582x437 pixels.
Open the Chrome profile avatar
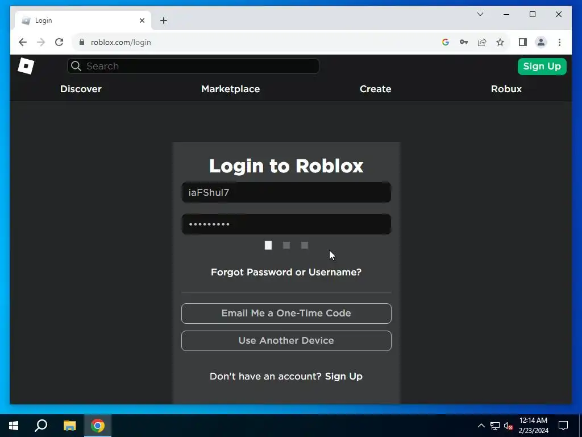541,42
